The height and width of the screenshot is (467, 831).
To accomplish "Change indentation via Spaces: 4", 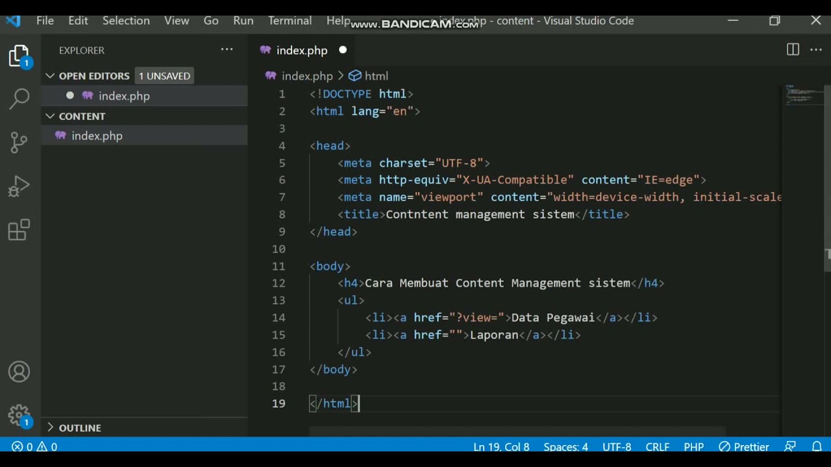I will click(565, 447).
